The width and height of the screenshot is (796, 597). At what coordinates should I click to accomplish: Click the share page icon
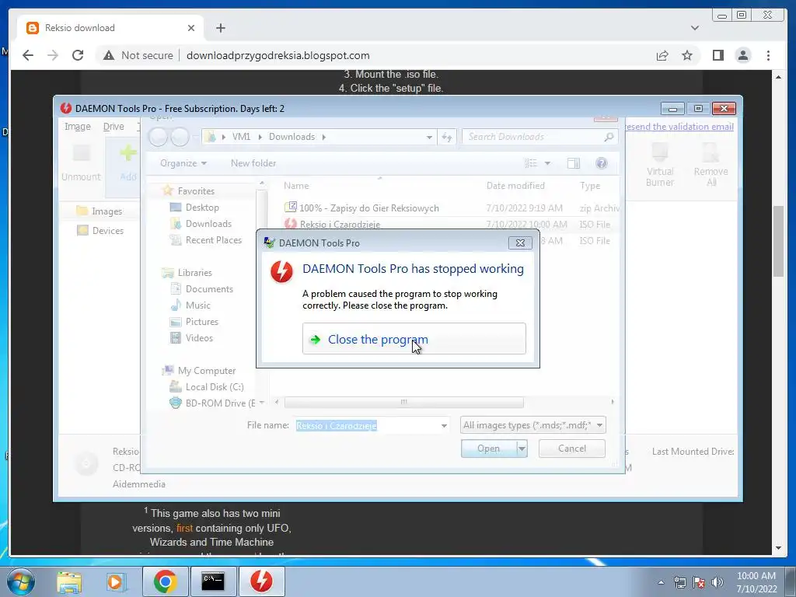tap(662, 55)
